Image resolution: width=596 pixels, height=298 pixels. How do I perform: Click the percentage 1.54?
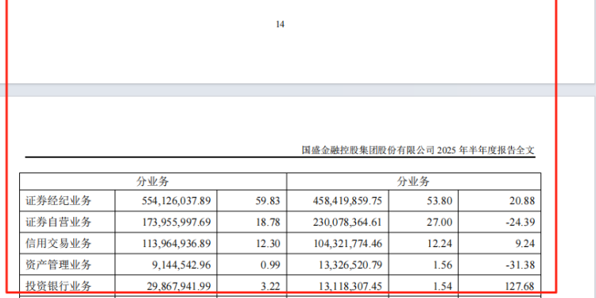click(443, 286)
